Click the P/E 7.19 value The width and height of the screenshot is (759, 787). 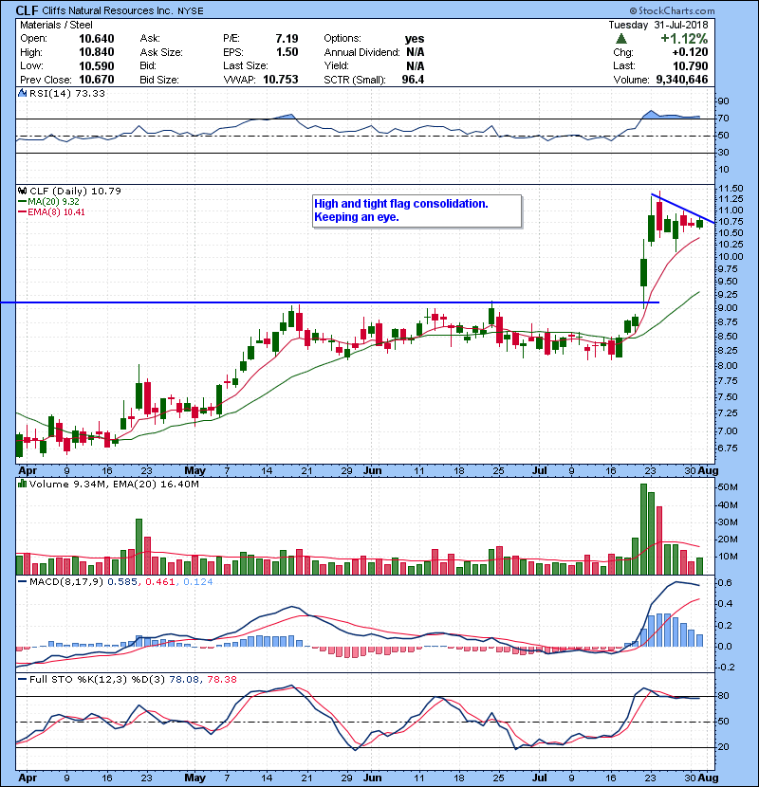287,39
